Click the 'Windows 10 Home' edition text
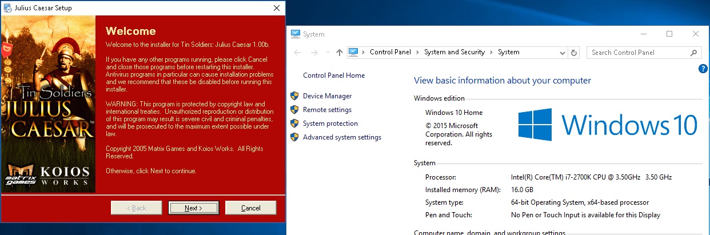 (454, 113)
